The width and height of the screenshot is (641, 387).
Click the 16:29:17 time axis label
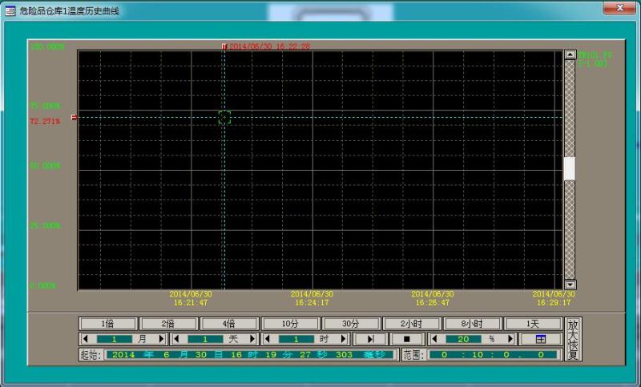[554, 303]
